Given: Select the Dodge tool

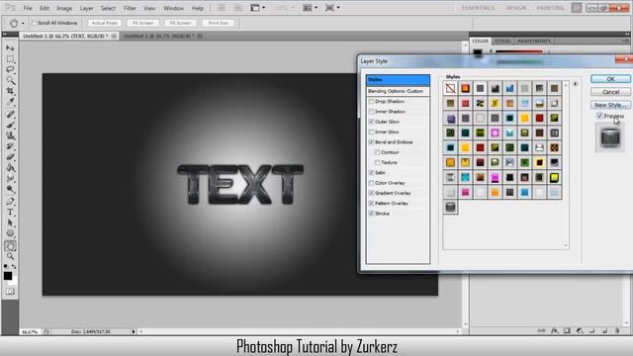Looking at the screenshot, I should tap(10, 189).
